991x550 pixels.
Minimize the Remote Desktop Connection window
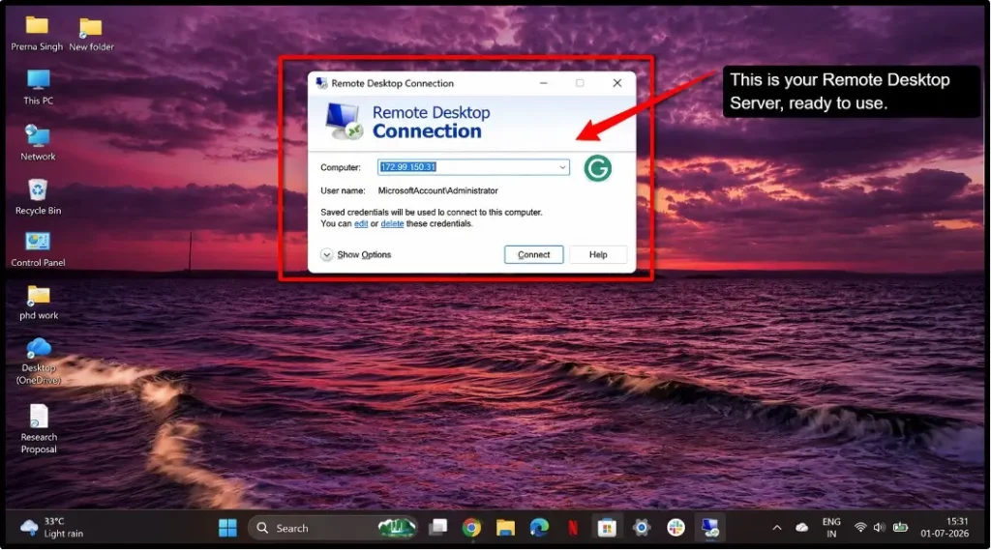point(544,83)
